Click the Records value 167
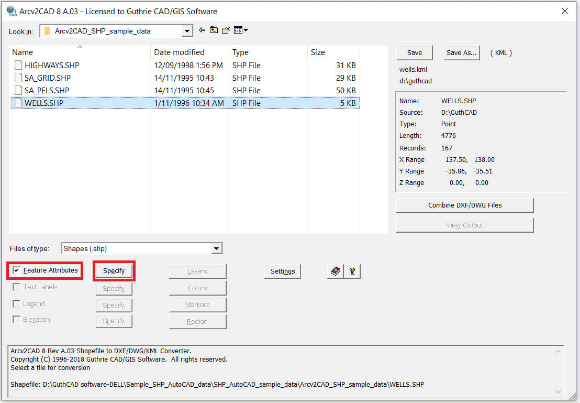Image resolution: width=580 pixels, height=403 pixels. (x=447, y=148)
